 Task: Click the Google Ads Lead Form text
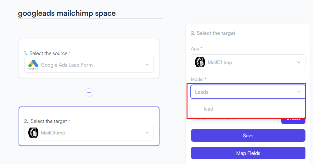(67, 65)
